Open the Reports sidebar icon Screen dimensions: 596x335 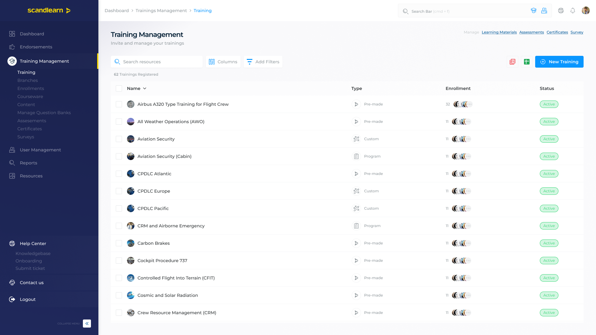[12, 163]
